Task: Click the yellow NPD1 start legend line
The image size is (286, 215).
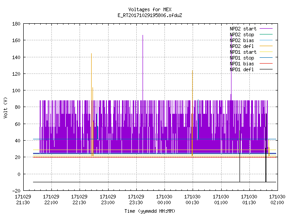Action: 266,52
